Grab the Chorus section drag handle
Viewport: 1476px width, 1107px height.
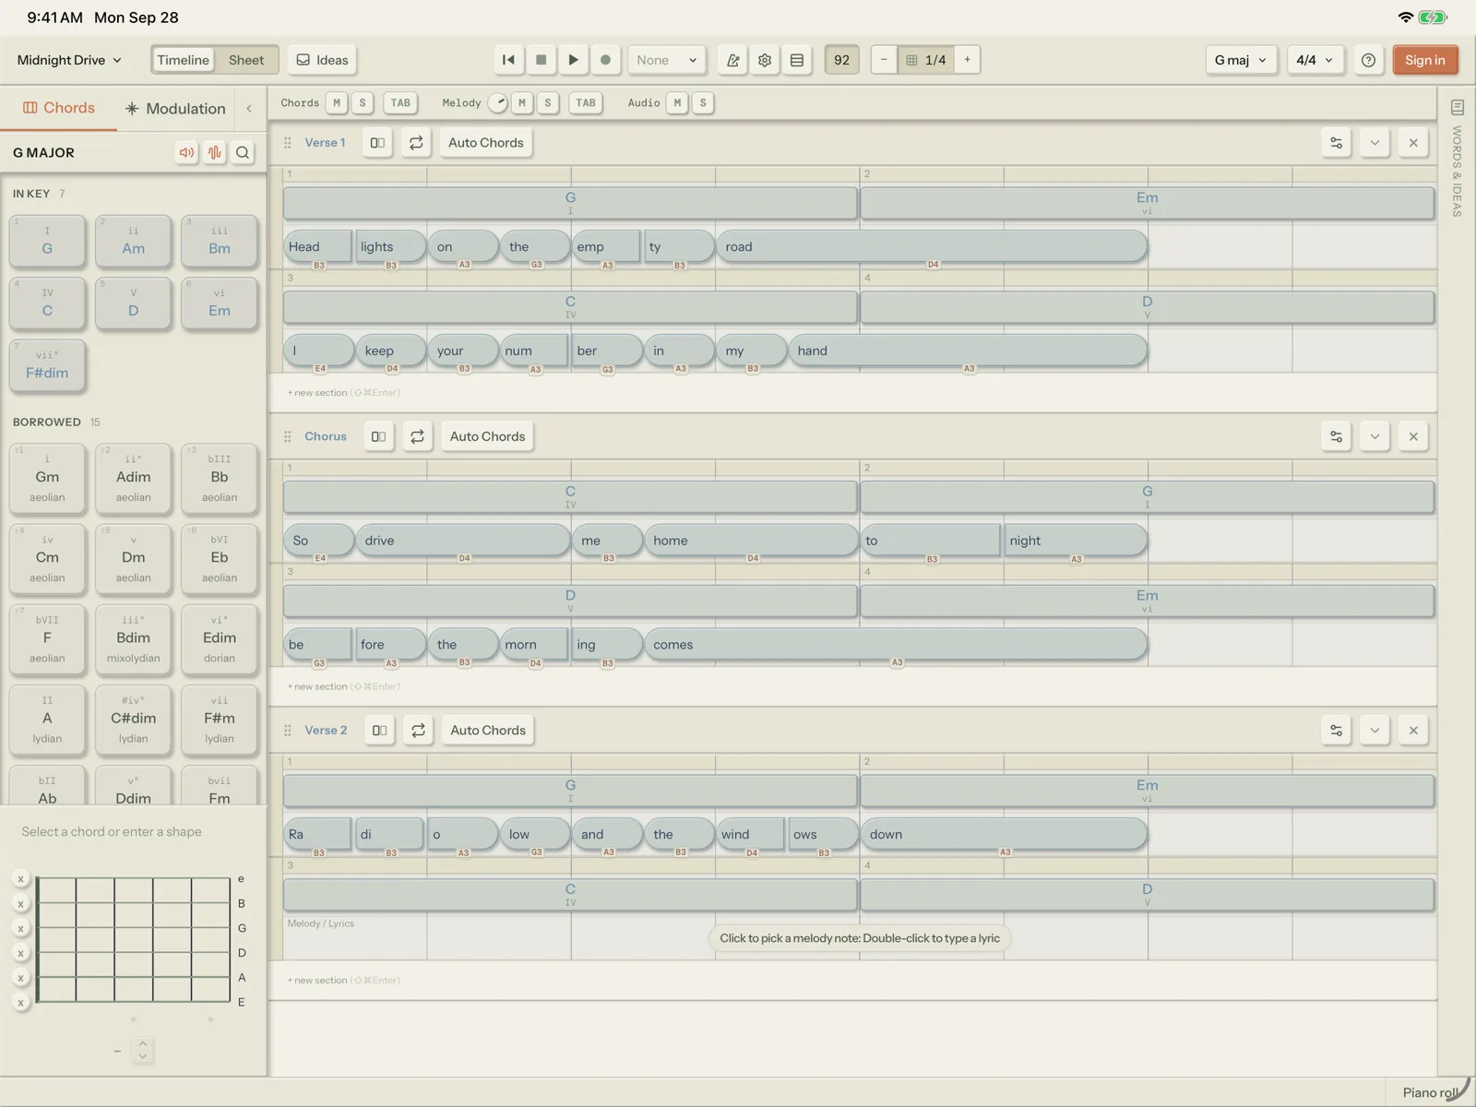pos(288,436)
